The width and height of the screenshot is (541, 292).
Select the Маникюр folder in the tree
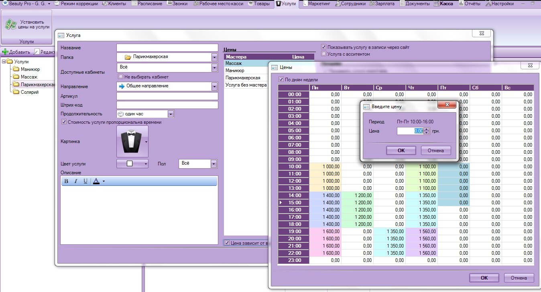click(x=30, y=69)
